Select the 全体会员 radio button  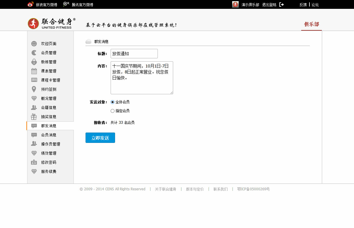click(112, 102)
